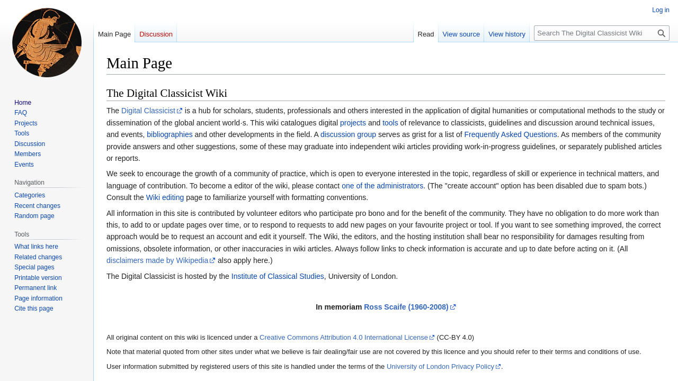Click the Digital Classicist Wiki logo
The image size is (678, 381).
(x=47, y=43)
